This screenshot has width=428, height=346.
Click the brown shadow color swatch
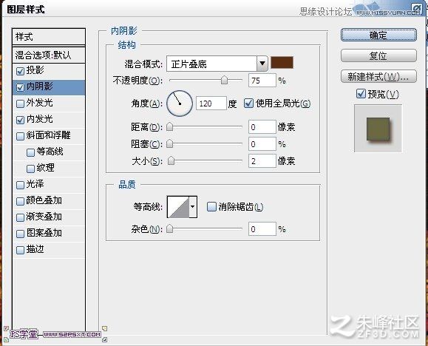coord(282,63)
